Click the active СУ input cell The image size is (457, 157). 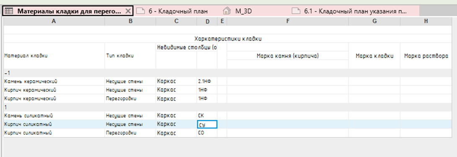tap(207, 124)
